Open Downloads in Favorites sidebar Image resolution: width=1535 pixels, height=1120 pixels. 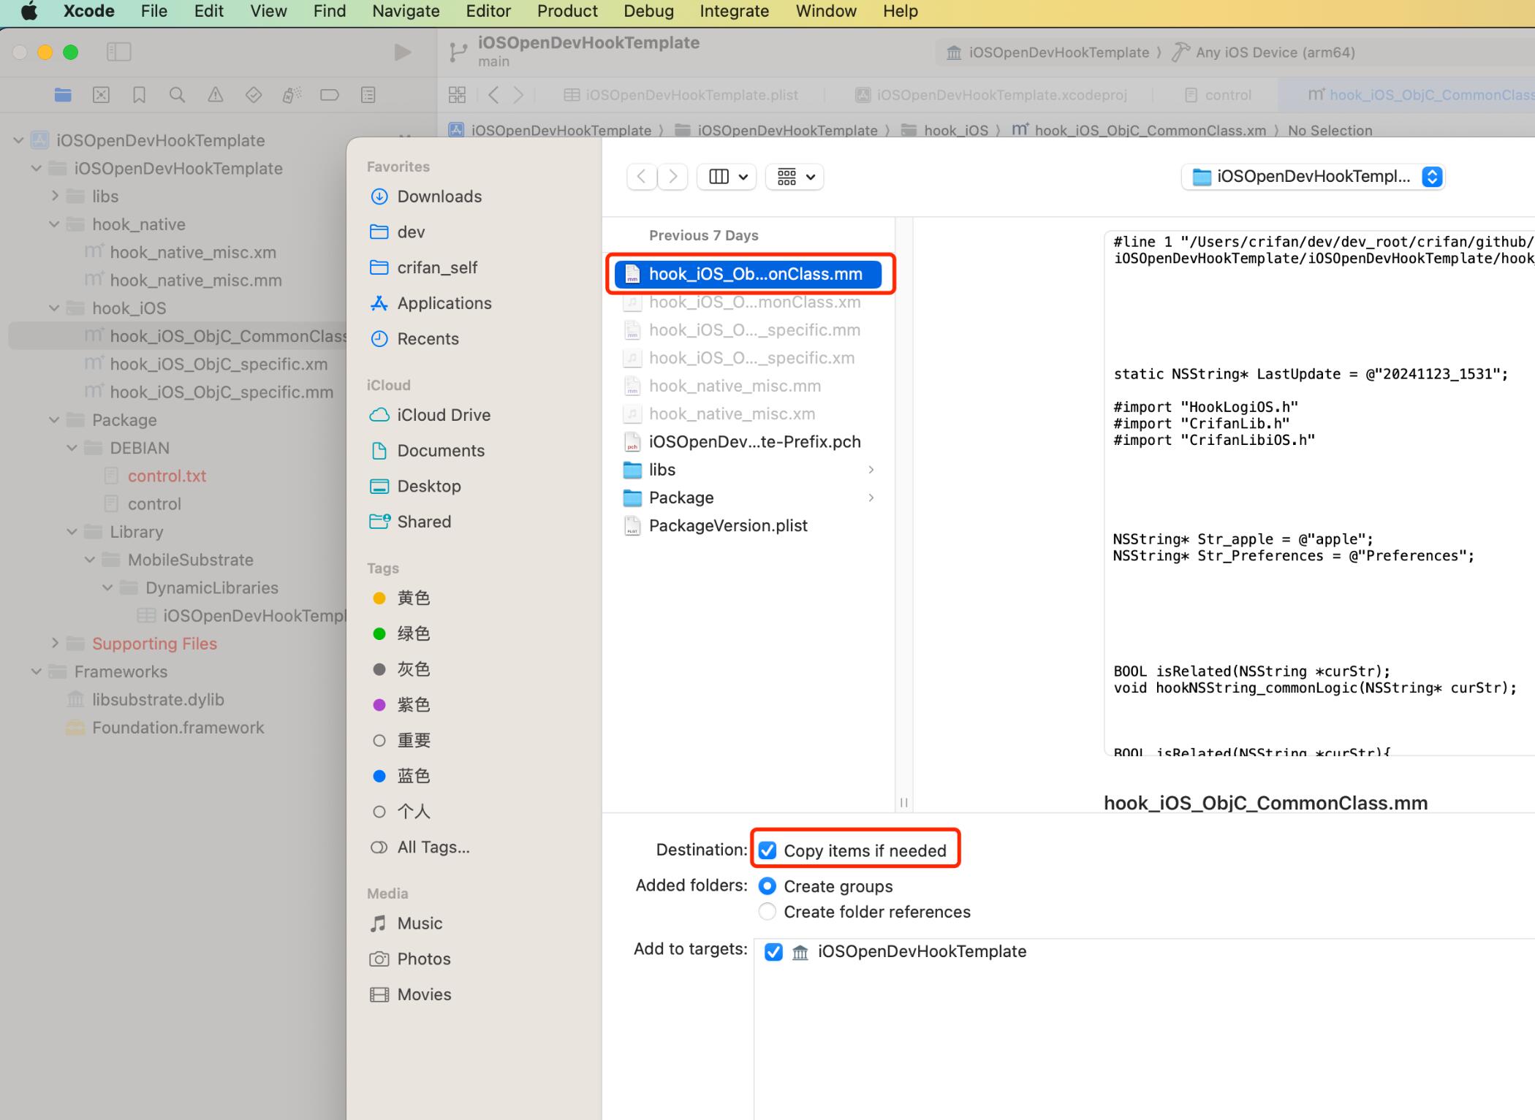point(439,197)
